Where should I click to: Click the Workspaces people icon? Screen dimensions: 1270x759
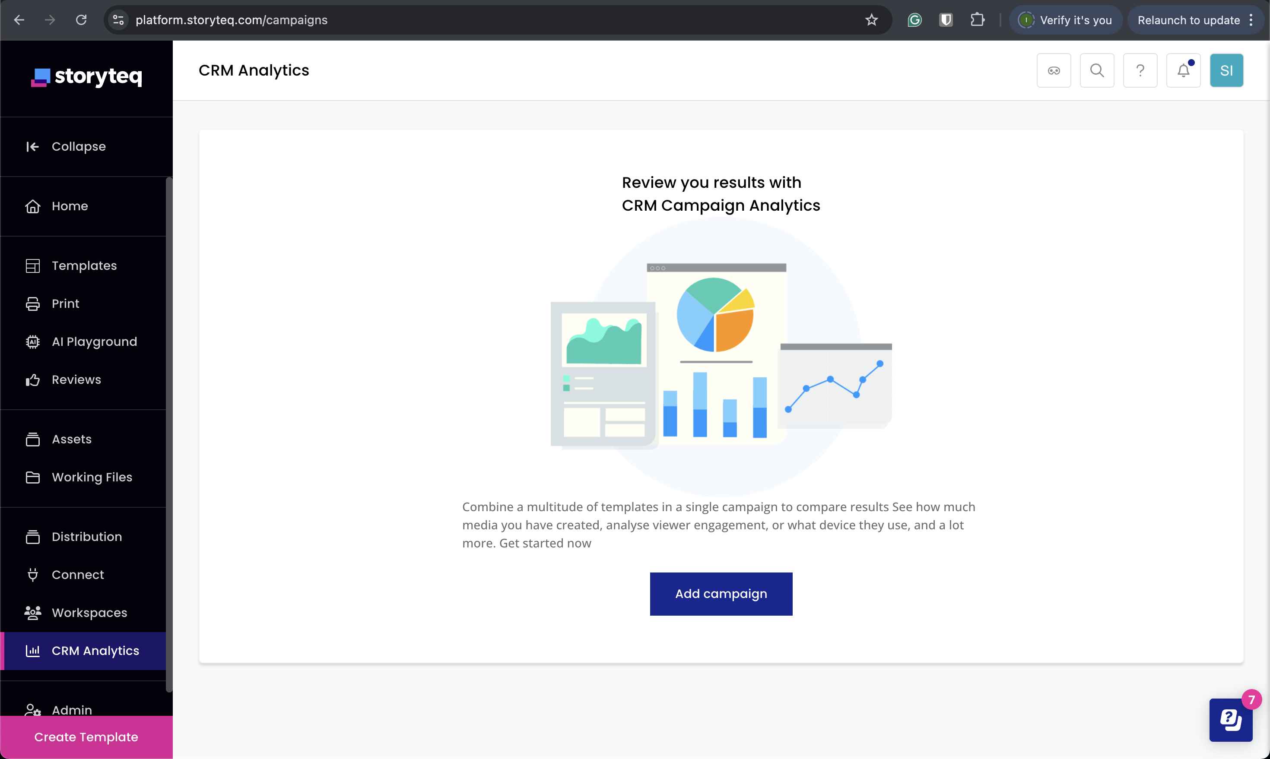(33, 613)
